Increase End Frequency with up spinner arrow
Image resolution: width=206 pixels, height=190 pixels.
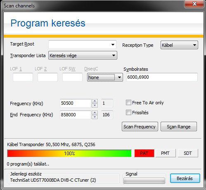point(95,113)
